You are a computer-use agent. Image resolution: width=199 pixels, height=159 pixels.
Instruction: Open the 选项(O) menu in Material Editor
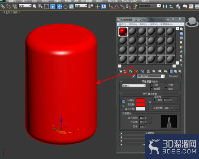(154, 24)
